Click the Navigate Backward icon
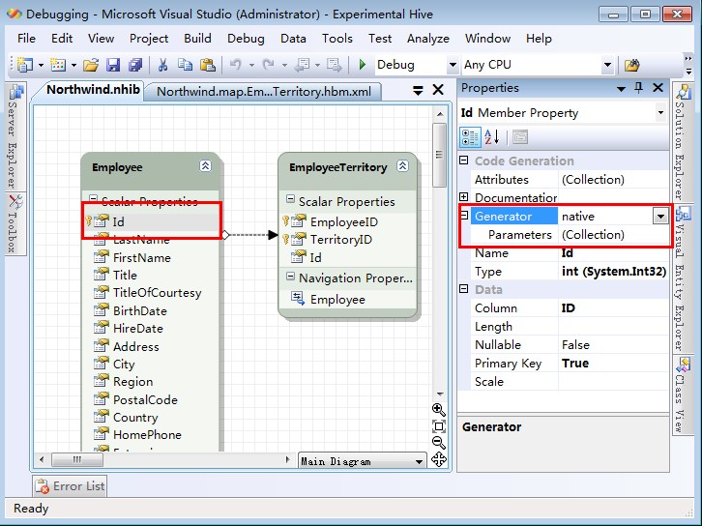Image resolution: width=702 pixels, height=526 pixels. coord(303,66)
